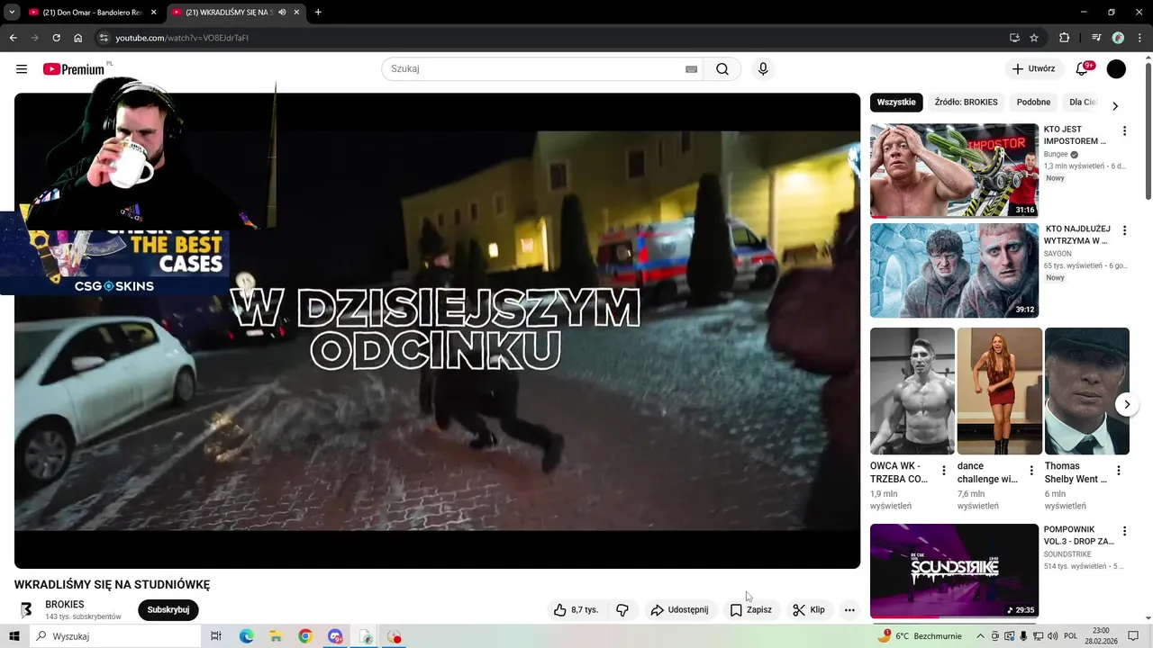Select the Podobne filter chip
Screen dimensions: 1153x648
1033,103
